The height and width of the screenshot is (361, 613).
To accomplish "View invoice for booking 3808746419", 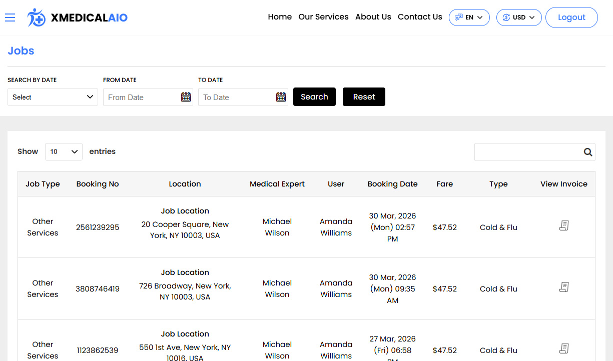I will (564, 287).
